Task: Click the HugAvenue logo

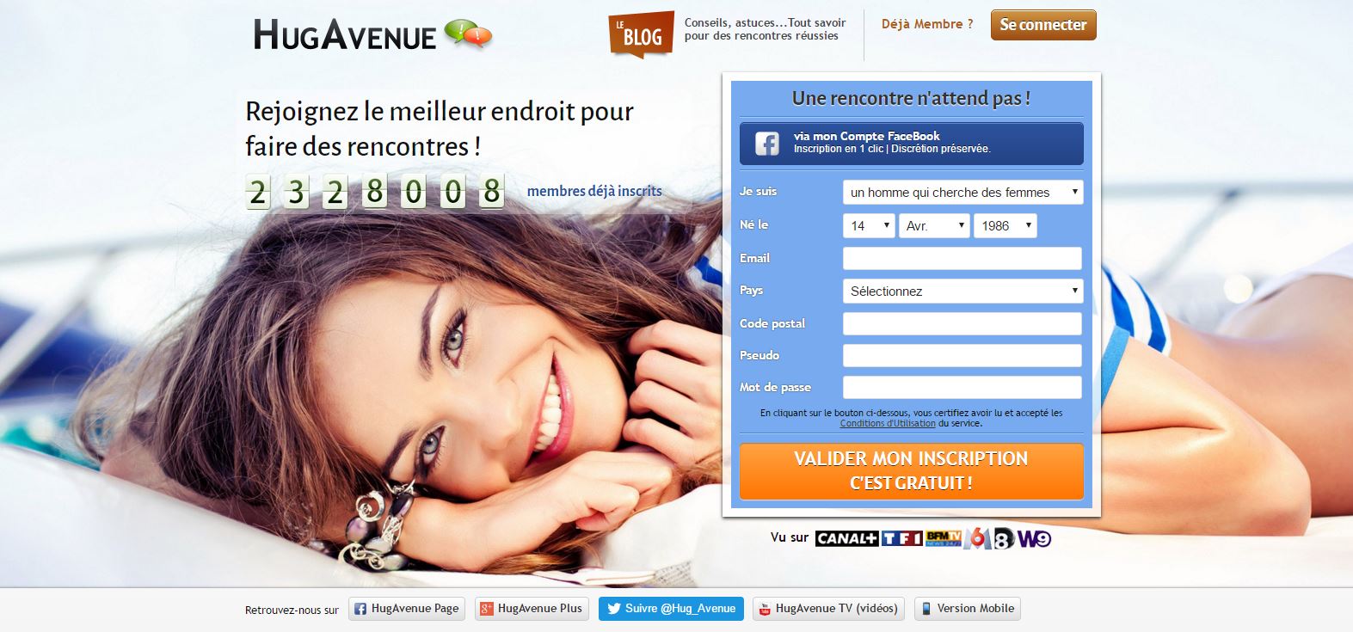Action: (x=372, y=34)
